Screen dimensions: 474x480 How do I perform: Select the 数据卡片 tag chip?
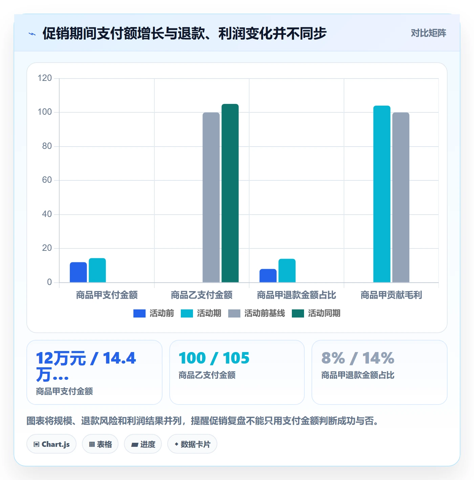click(x=192, y=444)
